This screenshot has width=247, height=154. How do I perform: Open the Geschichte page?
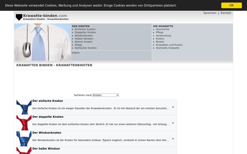[163, 29]
